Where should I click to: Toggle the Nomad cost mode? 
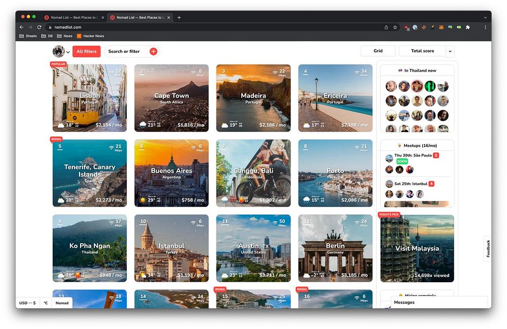[x=62, y=303]
